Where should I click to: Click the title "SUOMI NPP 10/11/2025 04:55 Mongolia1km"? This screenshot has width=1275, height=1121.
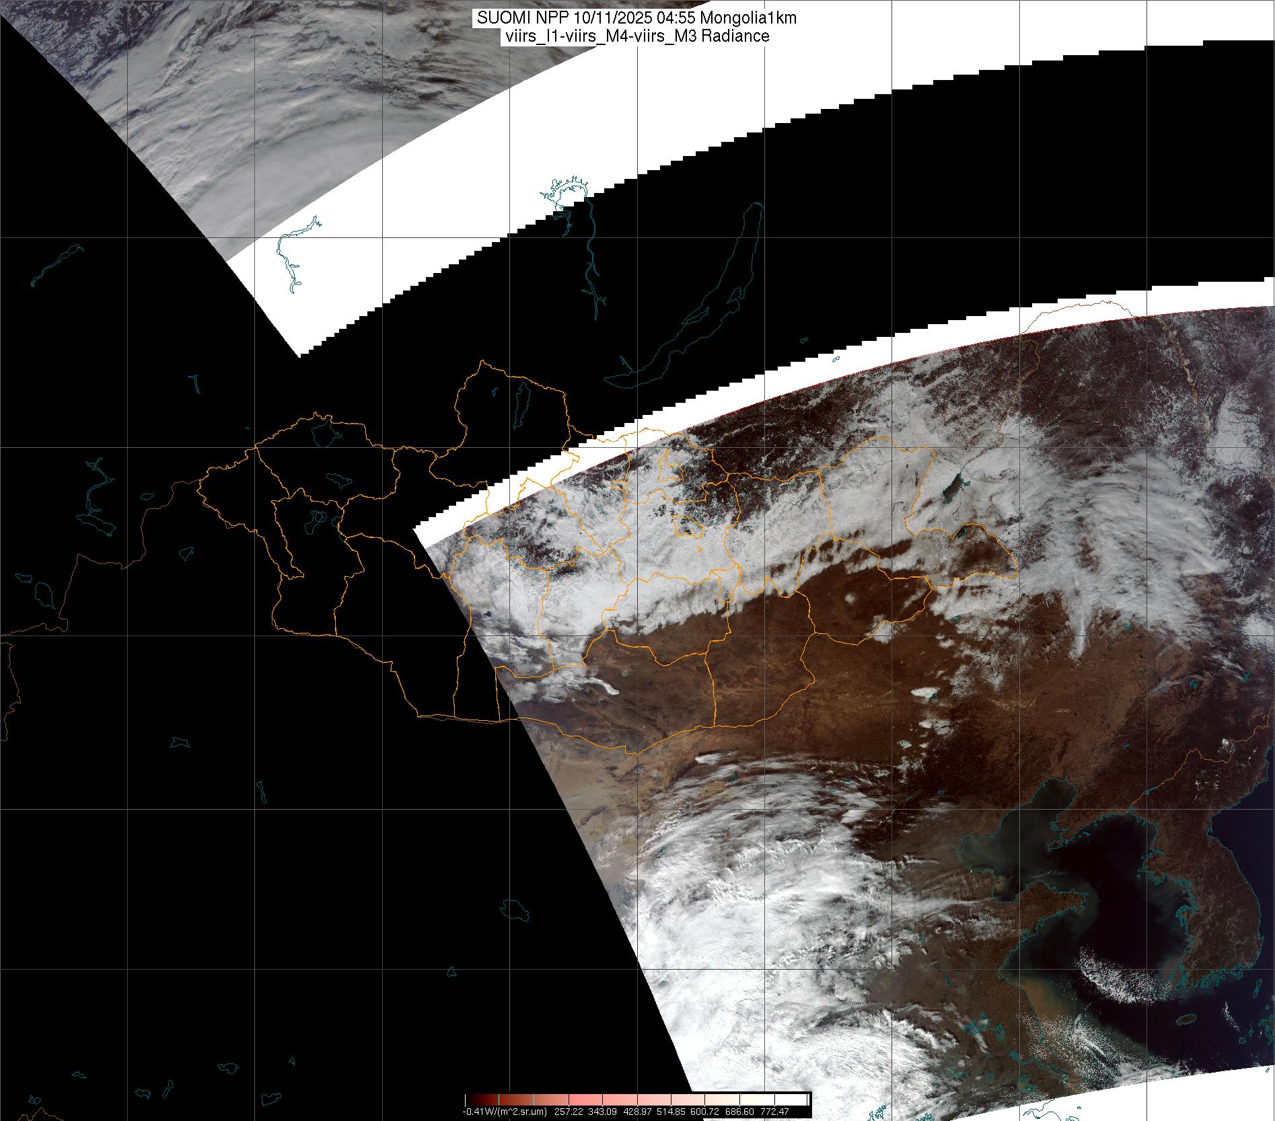[x=636, y=18]
